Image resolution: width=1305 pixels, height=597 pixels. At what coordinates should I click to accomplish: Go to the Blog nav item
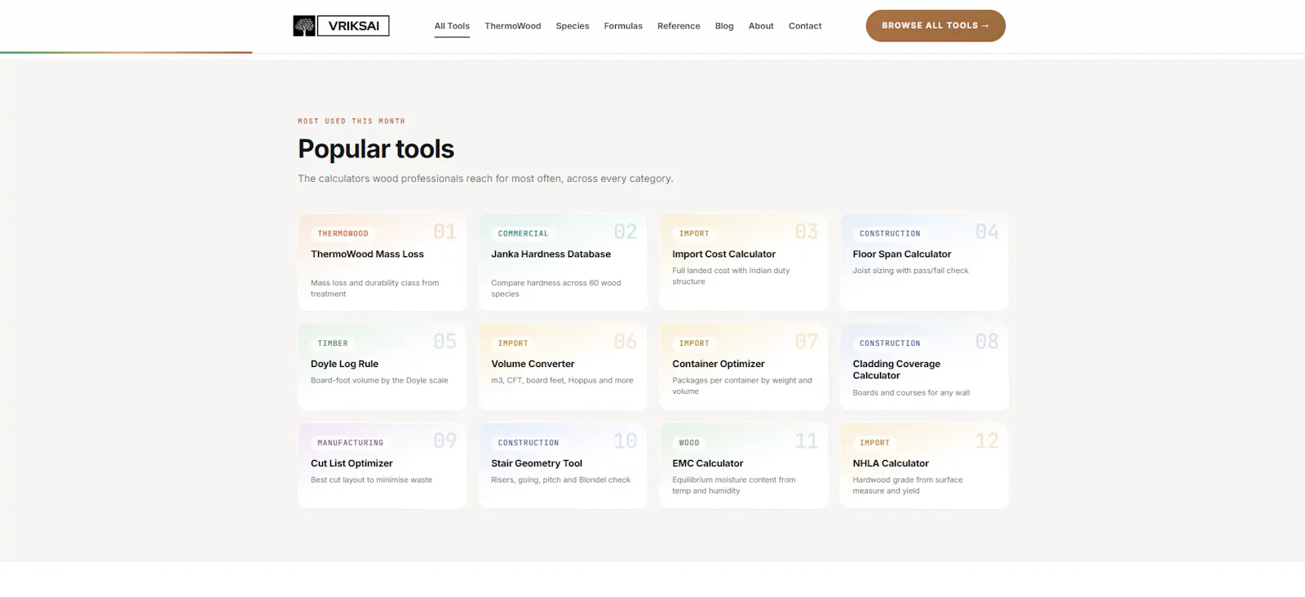pos(724,26)
